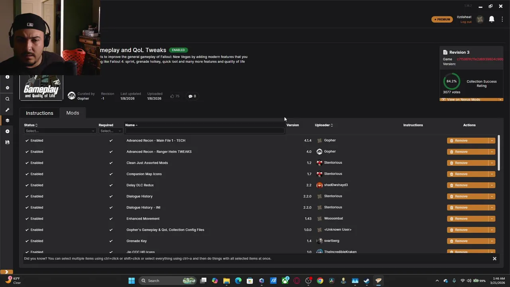The width and height of the screenshot is (510, 287).
Task: Toggle Enabled status for Companion Map Icons
Action: [x=34, y=174]
